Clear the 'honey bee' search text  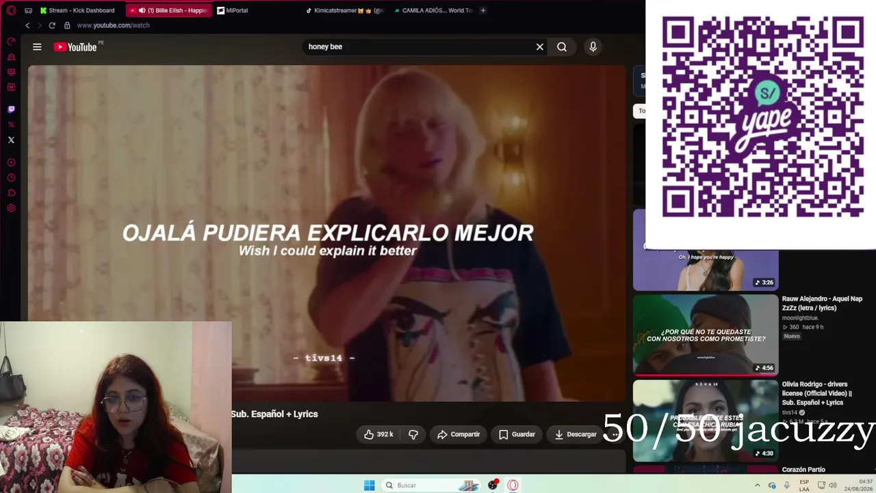(539, 47)
